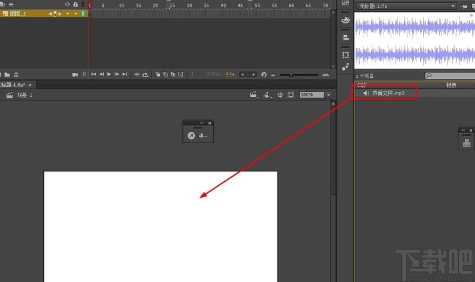Add camera layer icon in timeline

pos(75,75)
